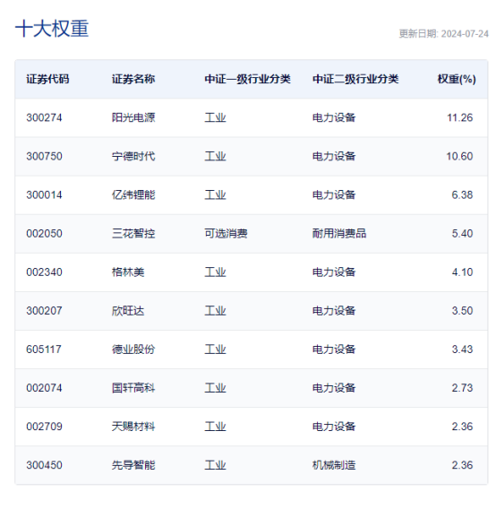Select the name 阳光电源
The image size is (496, 509).
point(133,117)
